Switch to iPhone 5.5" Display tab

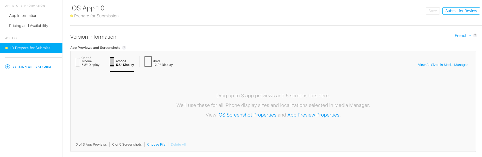pyautogui.click(x=125, y=63)
